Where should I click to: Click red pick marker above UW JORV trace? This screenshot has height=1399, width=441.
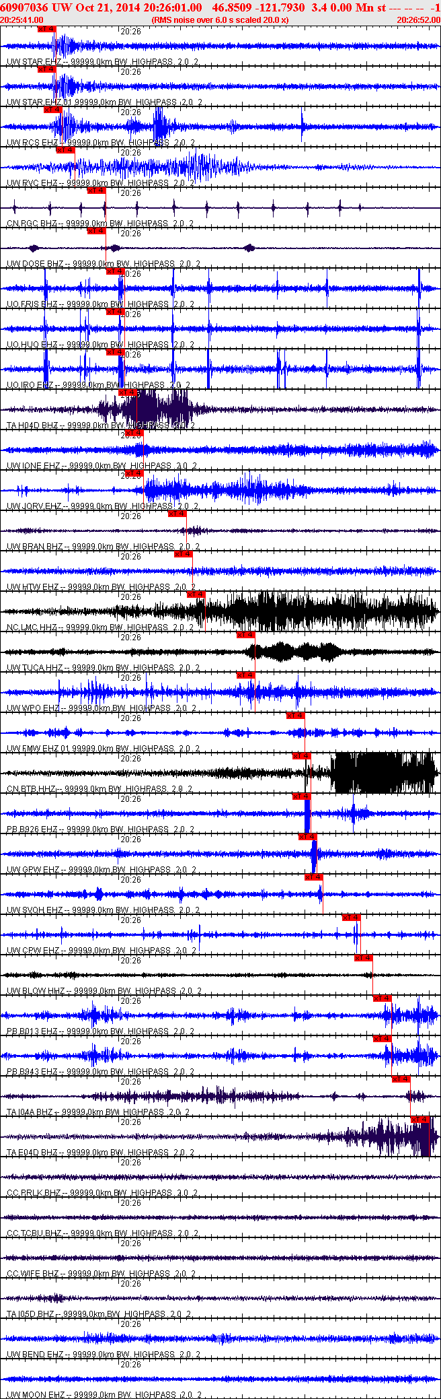pyautogui.click(x=134, y=473)
